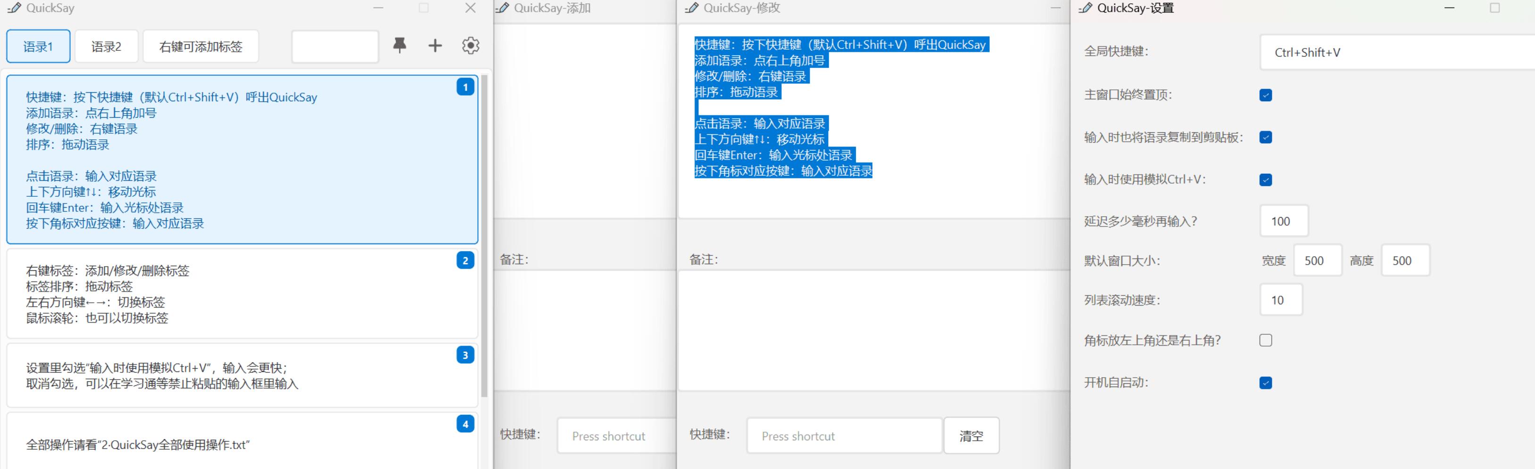The width and height of the screenshot is (1535, 469).
Task: Click main window's vertical scrollbar
Action: click(484, 236)
